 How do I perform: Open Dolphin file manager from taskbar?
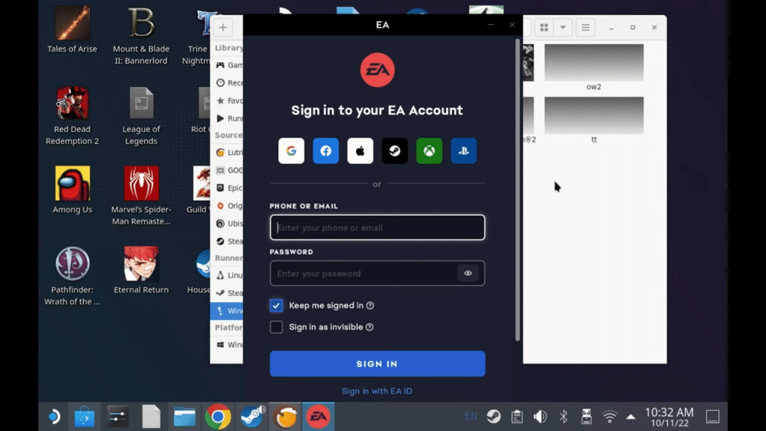point(185,417)
